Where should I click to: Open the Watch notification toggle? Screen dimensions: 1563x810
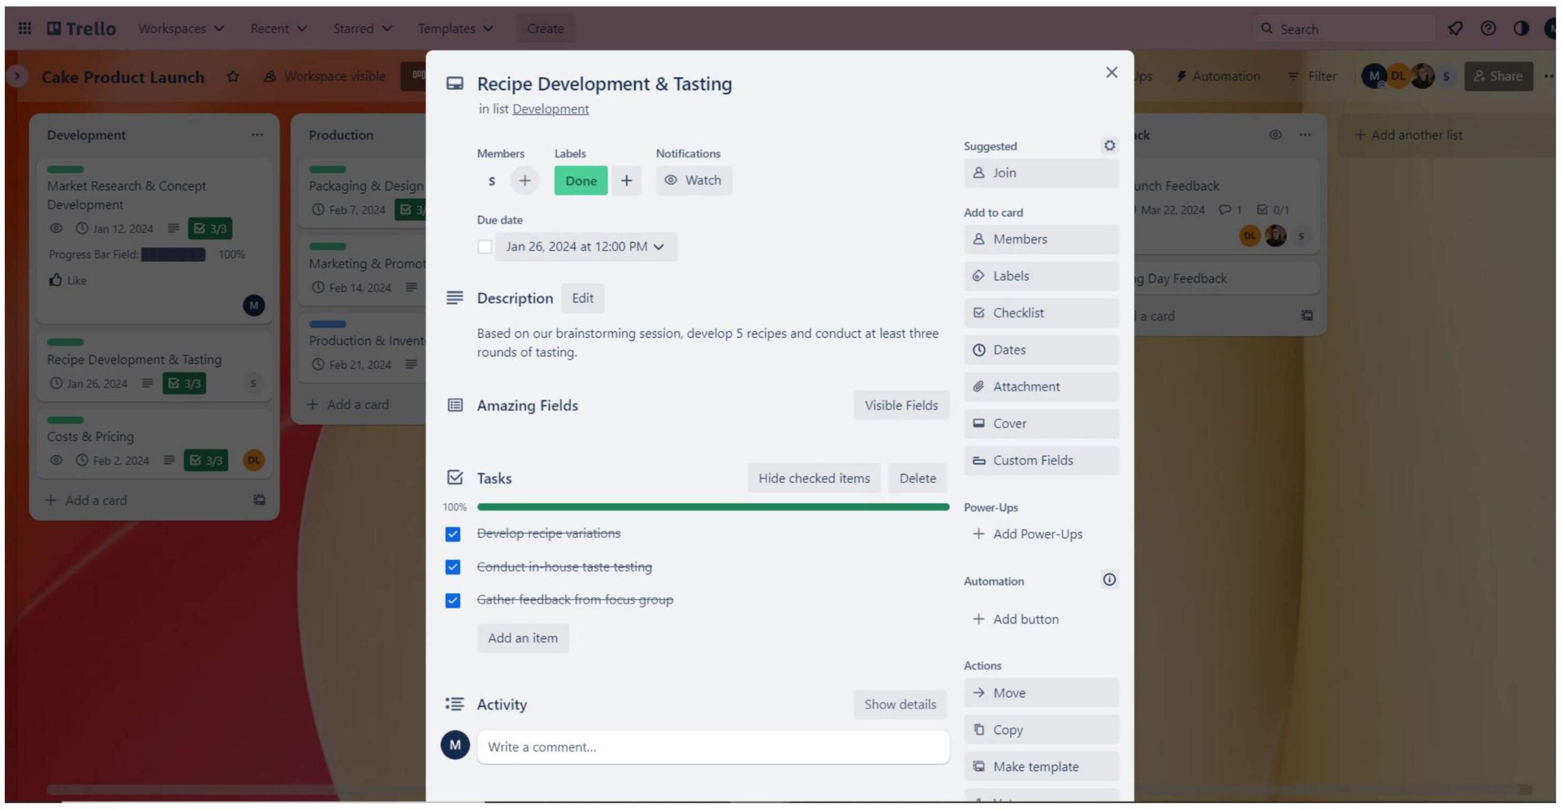pos(694,180)
